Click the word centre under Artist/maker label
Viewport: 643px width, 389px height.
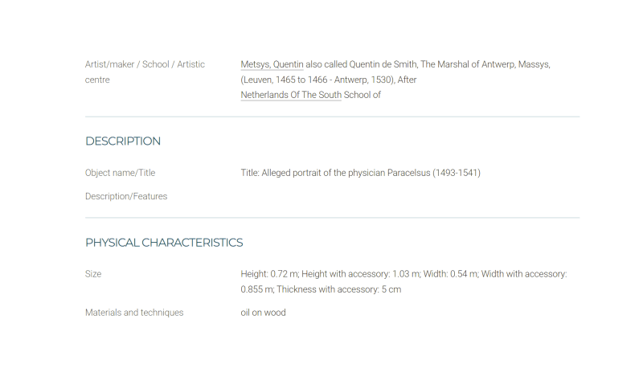[97, 80]
